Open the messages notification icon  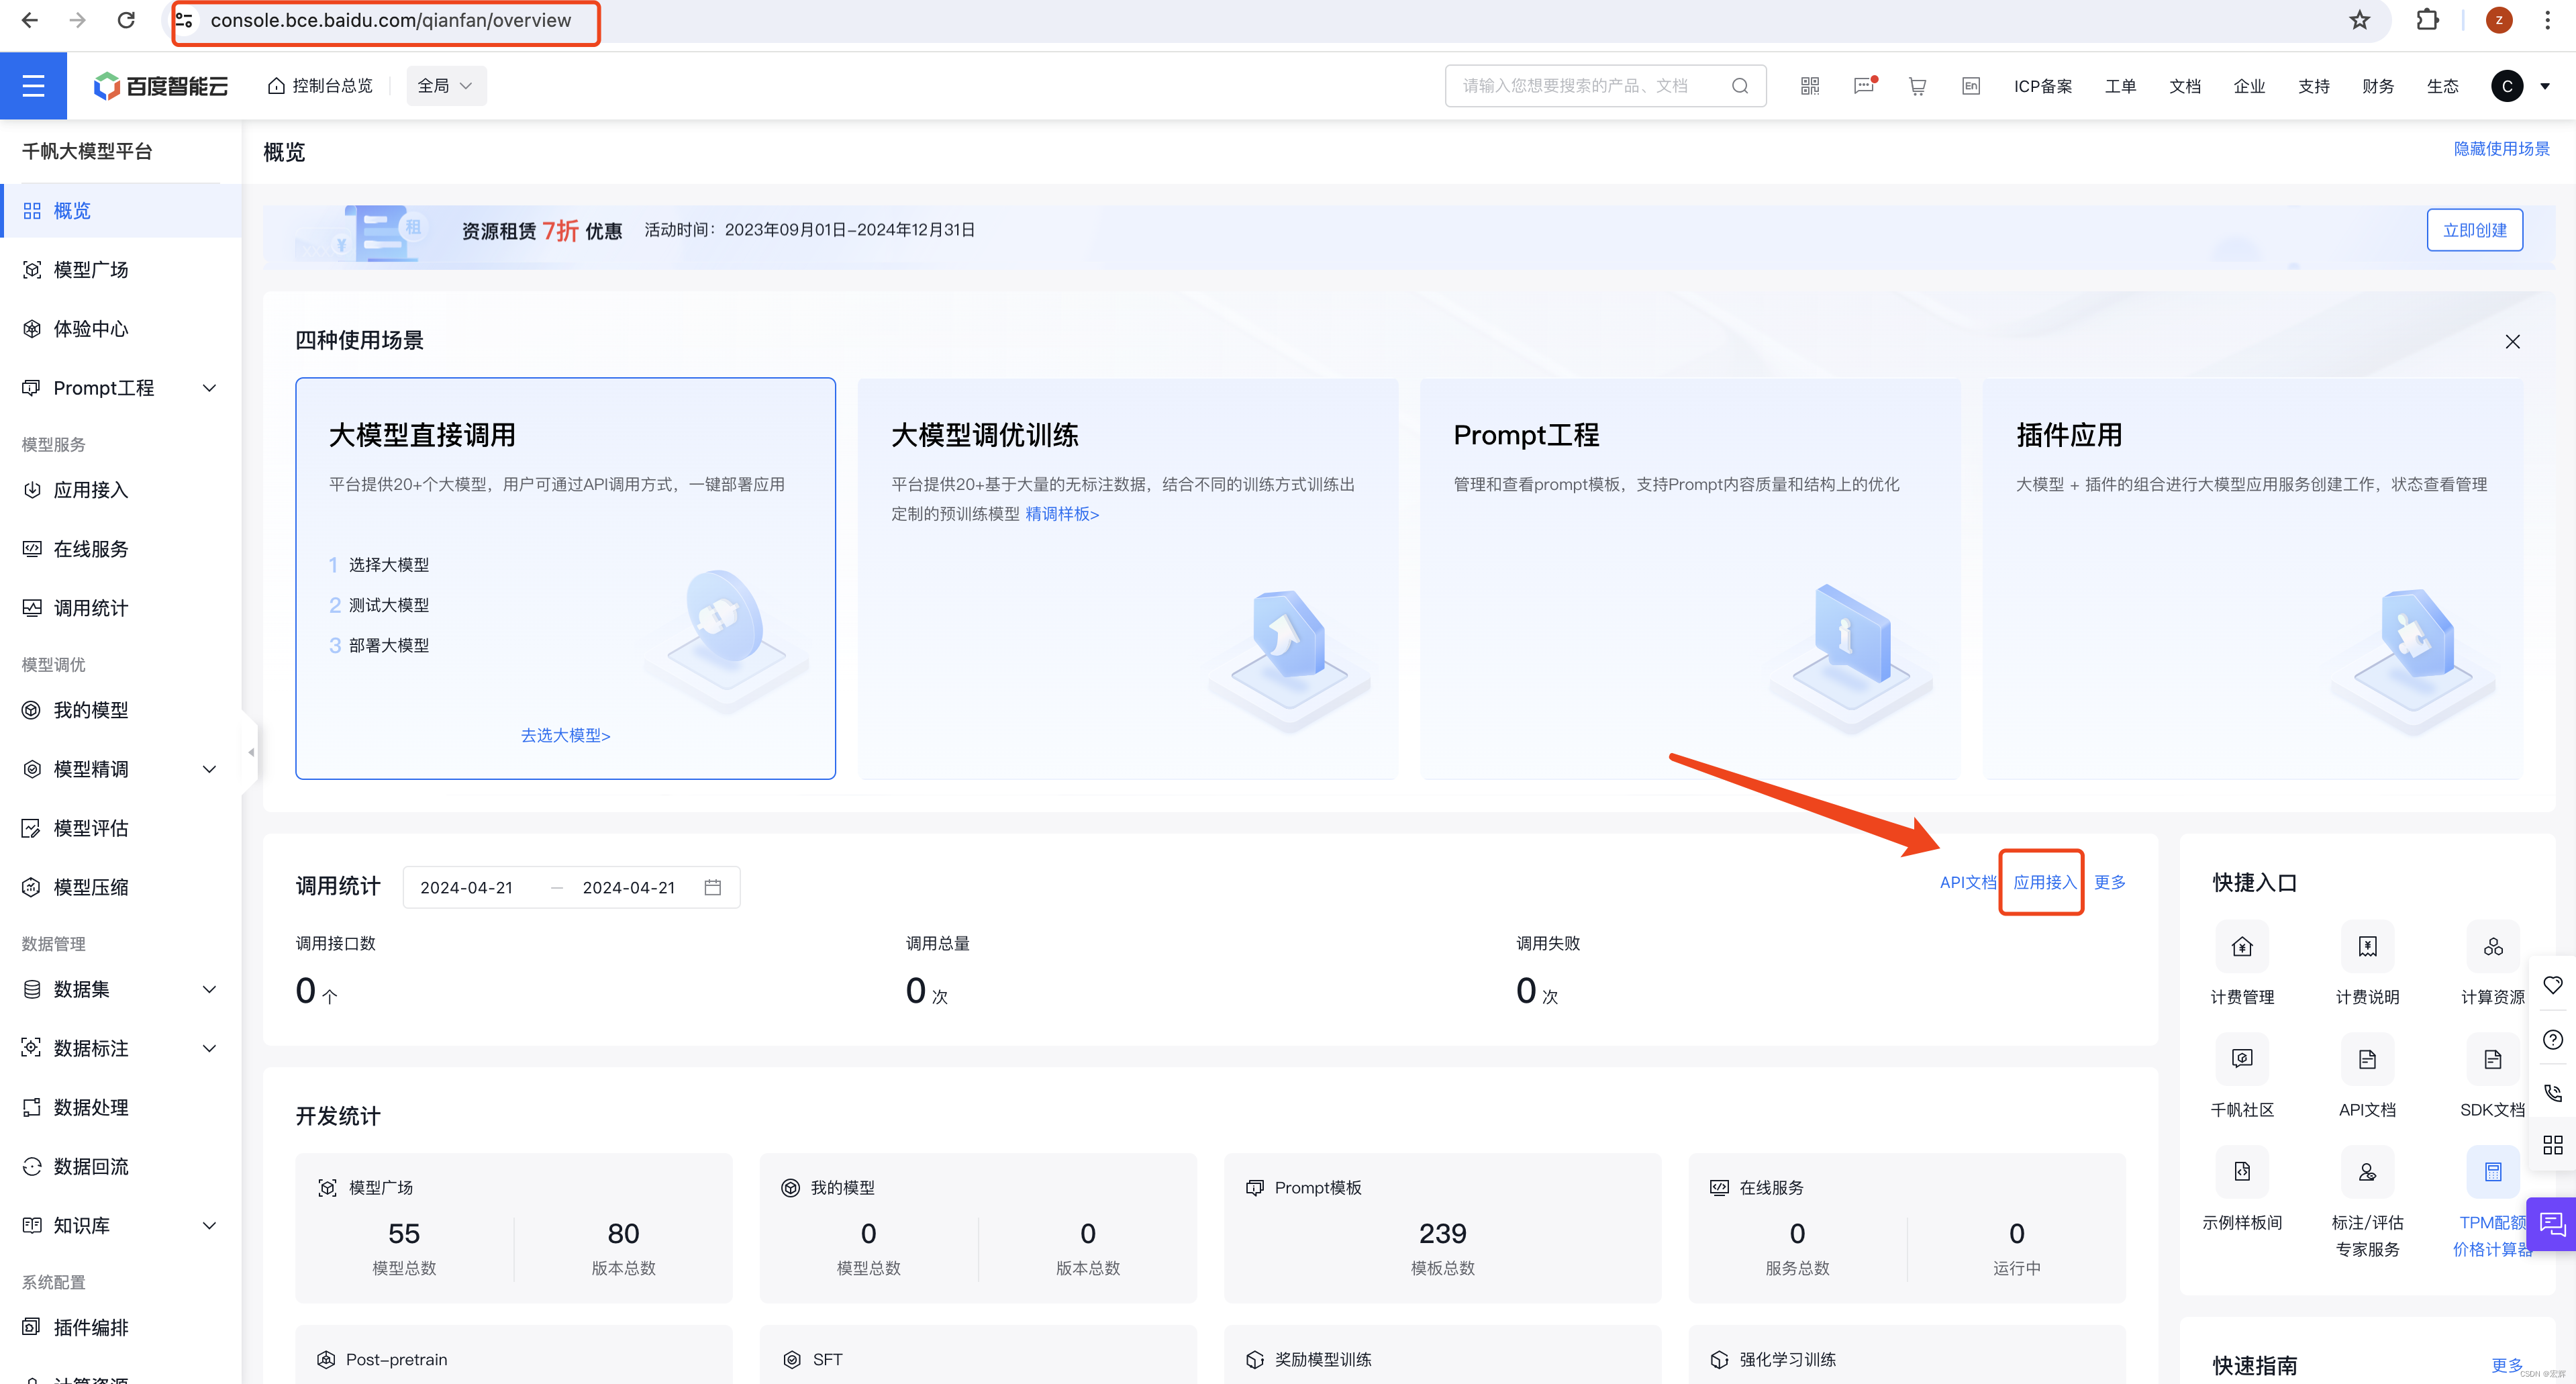[1863, 86]
